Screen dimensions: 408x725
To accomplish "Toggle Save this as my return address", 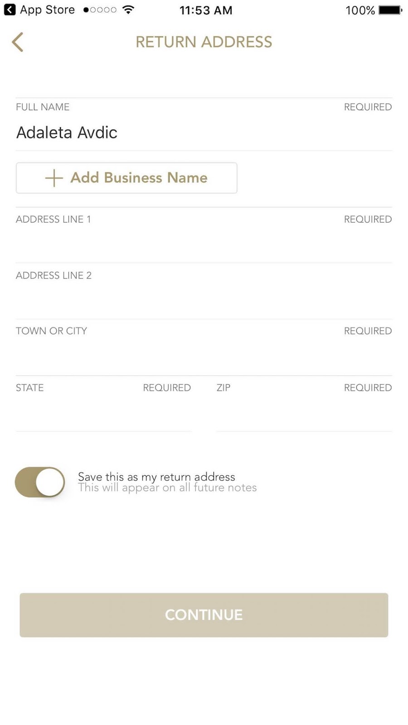I will point(40,482).
